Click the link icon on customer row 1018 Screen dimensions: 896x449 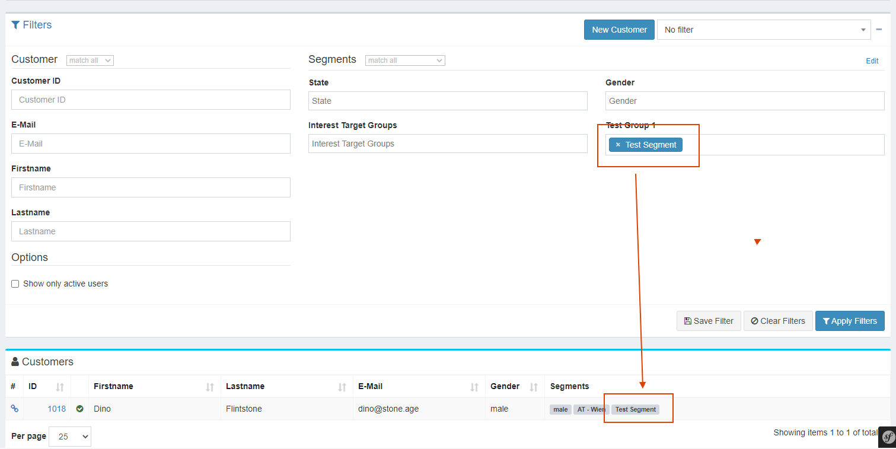pyautogui.click(x=15, y=409)
